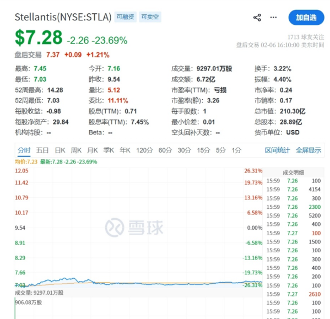Click the 换手 value 3.22%

click(x=282, y=69)
